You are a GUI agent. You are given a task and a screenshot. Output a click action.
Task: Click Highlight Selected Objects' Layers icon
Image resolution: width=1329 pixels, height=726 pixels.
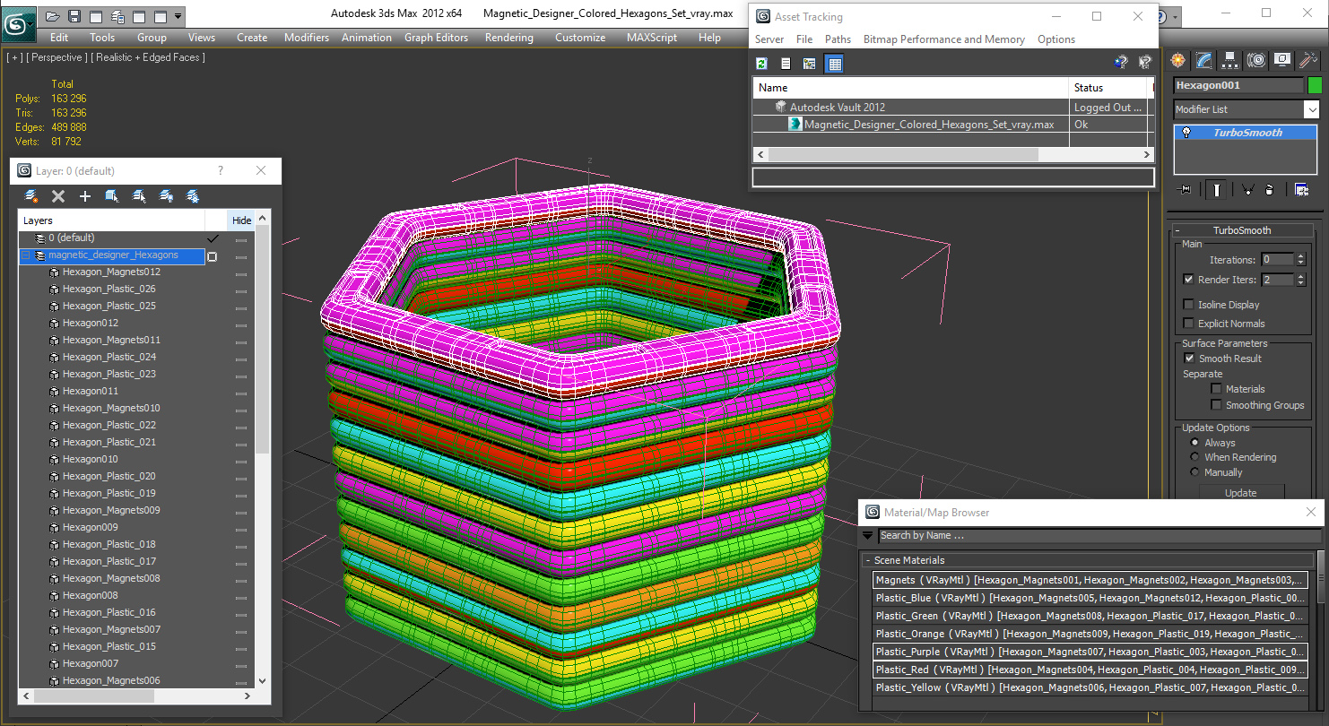[139, 196]
